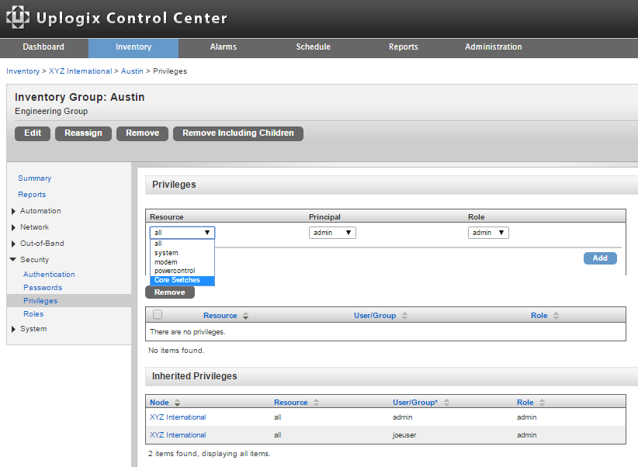Expand the Automation tree section
This screenshot has height=467, width=638.
[x=13, y=211]
